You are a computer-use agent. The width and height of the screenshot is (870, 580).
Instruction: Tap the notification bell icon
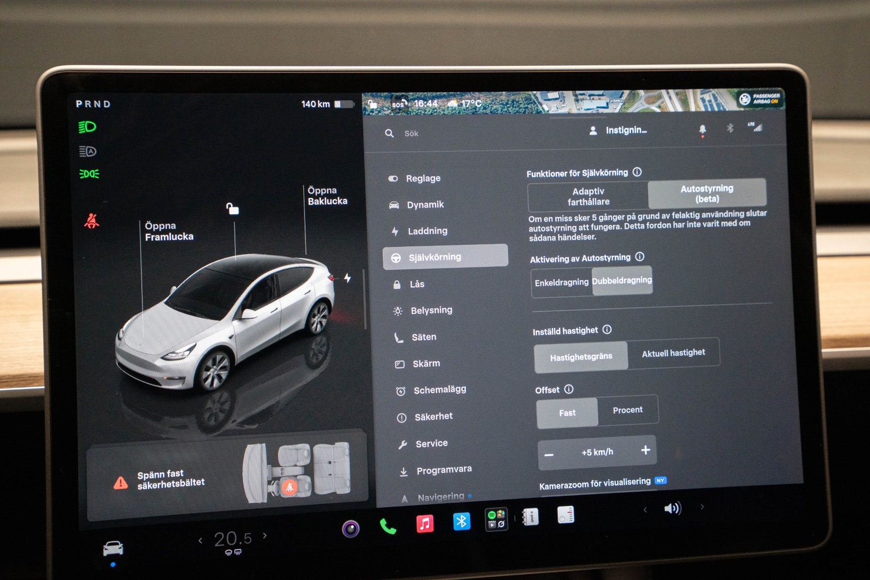pyautogui.click(x=703, y=129)
